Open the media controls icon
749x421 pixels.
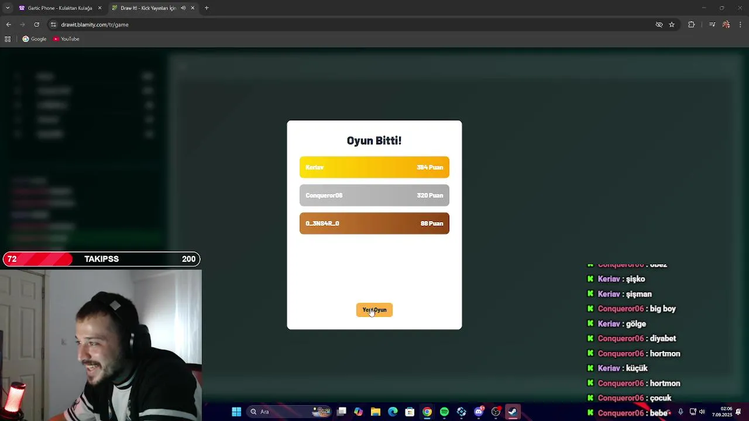pyautogui.click(x=712, y=25)
